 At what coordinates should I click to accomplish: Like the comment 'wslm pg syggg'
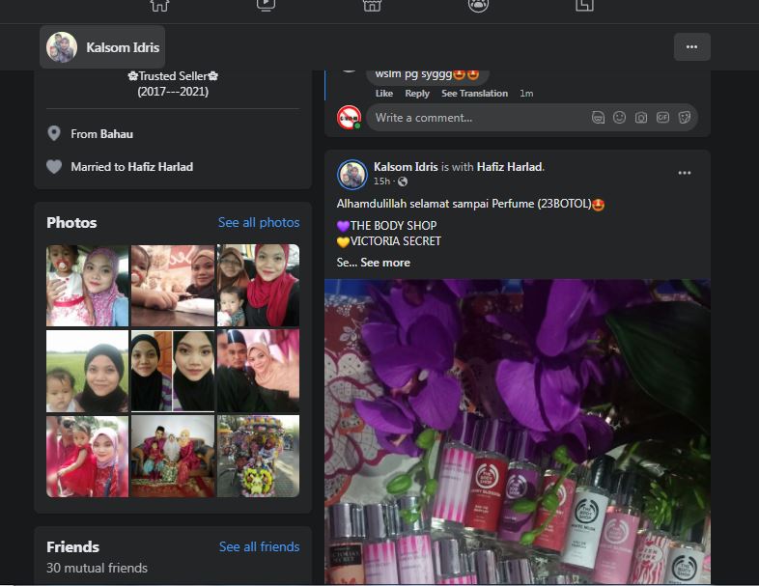point(384,94)
